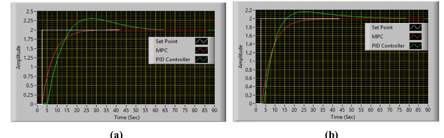This screenshot has height=138, width=444.
Task: Click the 75 tick label on chart (b) time axis
Action: coord(399,110)
